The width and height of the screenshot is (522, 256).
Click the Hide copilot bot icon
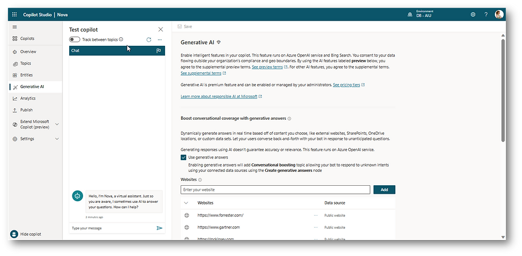pos(14,234)
